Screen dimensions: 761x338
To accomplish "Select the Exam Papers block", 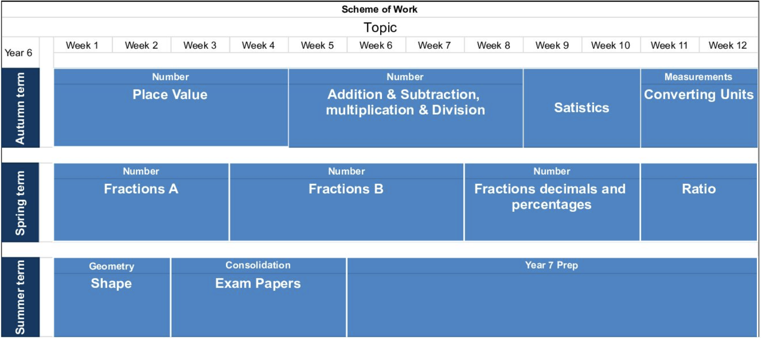I will click(258, 283).
